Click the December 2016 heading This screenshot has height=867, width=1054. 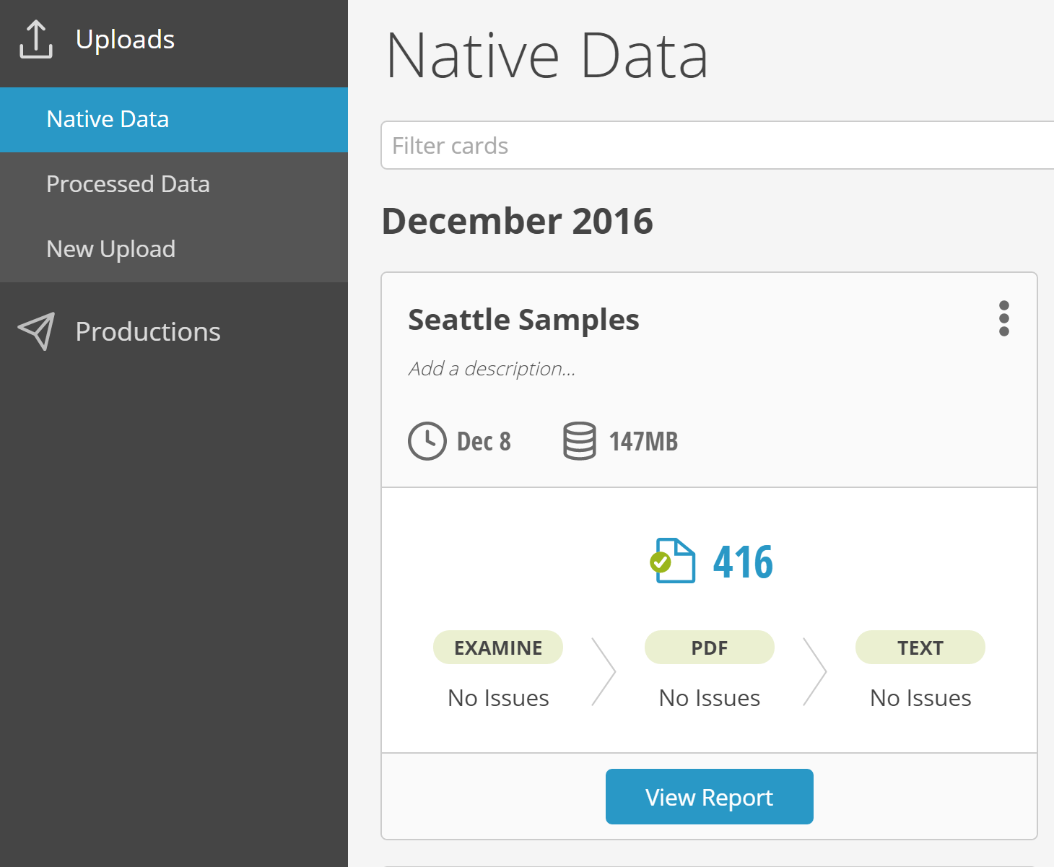tap(517, 221)
